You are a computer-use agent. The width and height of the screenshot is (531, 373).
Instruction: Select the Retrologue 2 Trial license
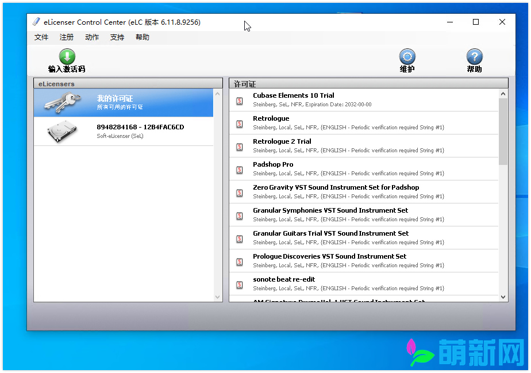(x=364, y=146)
